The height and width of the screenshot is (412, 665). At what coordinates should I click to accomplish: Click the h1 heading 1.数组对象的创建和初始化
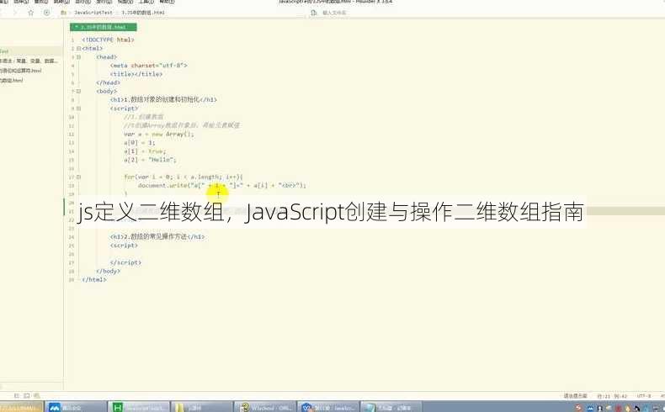(x=163, y=100)
